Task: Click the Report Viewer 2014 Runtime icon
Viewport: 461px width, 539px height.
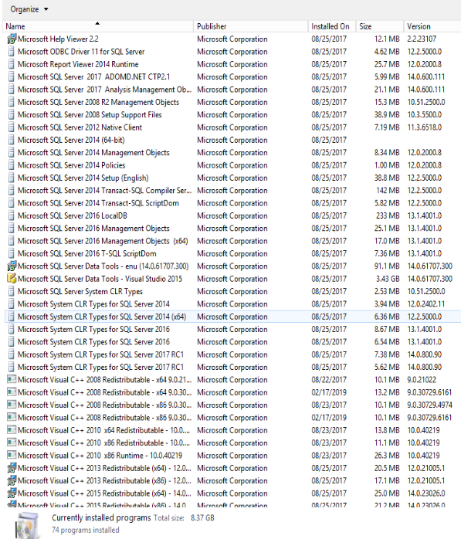Action: pos(12,64)
